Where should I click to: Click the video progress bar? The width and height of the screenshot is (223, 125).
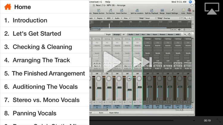[x=131, y=121]
